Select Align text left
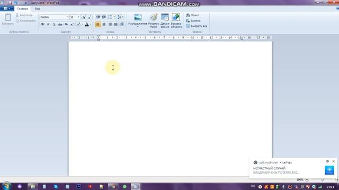 point(98,24)
